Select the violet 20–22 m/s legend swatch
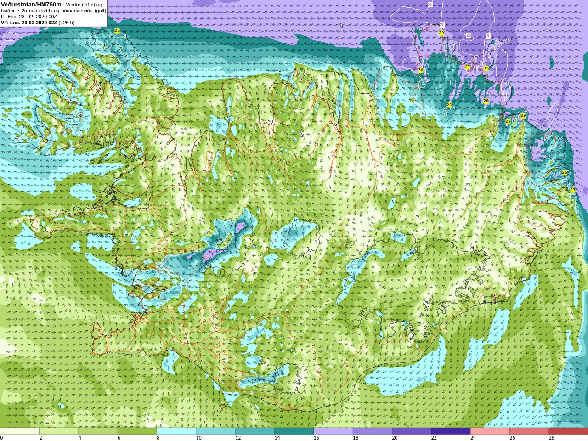588x441 pixels. (x=412, y=431)
